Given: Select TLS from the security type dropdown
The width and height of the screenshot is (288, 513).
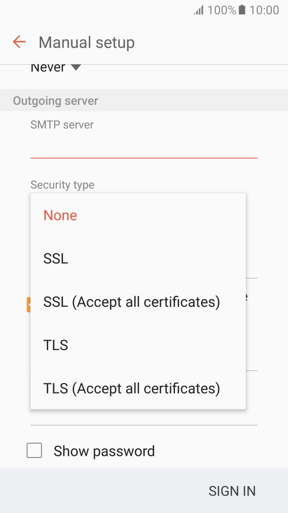Looking at the screenshot, I should 55,345.
